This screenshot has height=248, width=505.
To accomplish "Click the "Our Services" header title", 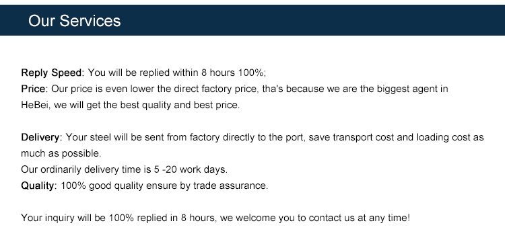I will coord(74,21).
